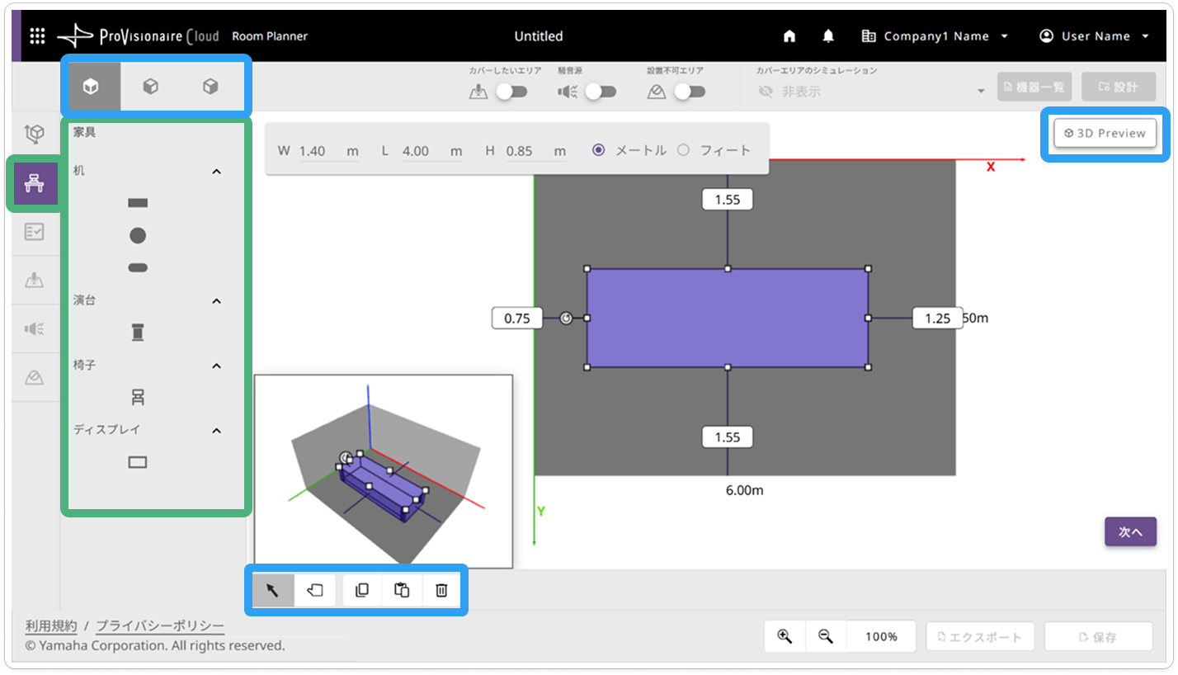
Task: Select the highlighted white cube view icon
Action: tap(91, 87)
